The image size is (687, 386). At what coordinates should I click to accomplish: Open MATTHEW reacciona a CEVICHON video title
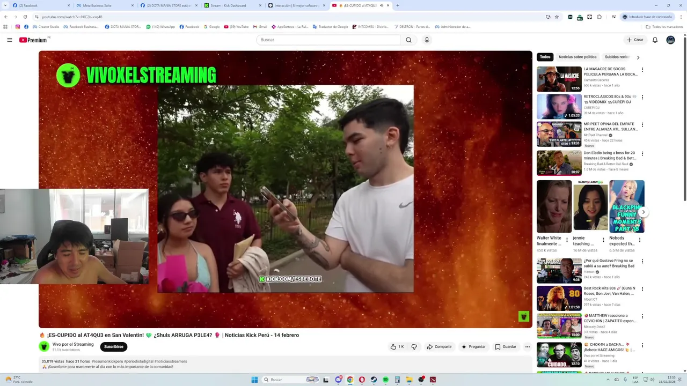point(610,318)
